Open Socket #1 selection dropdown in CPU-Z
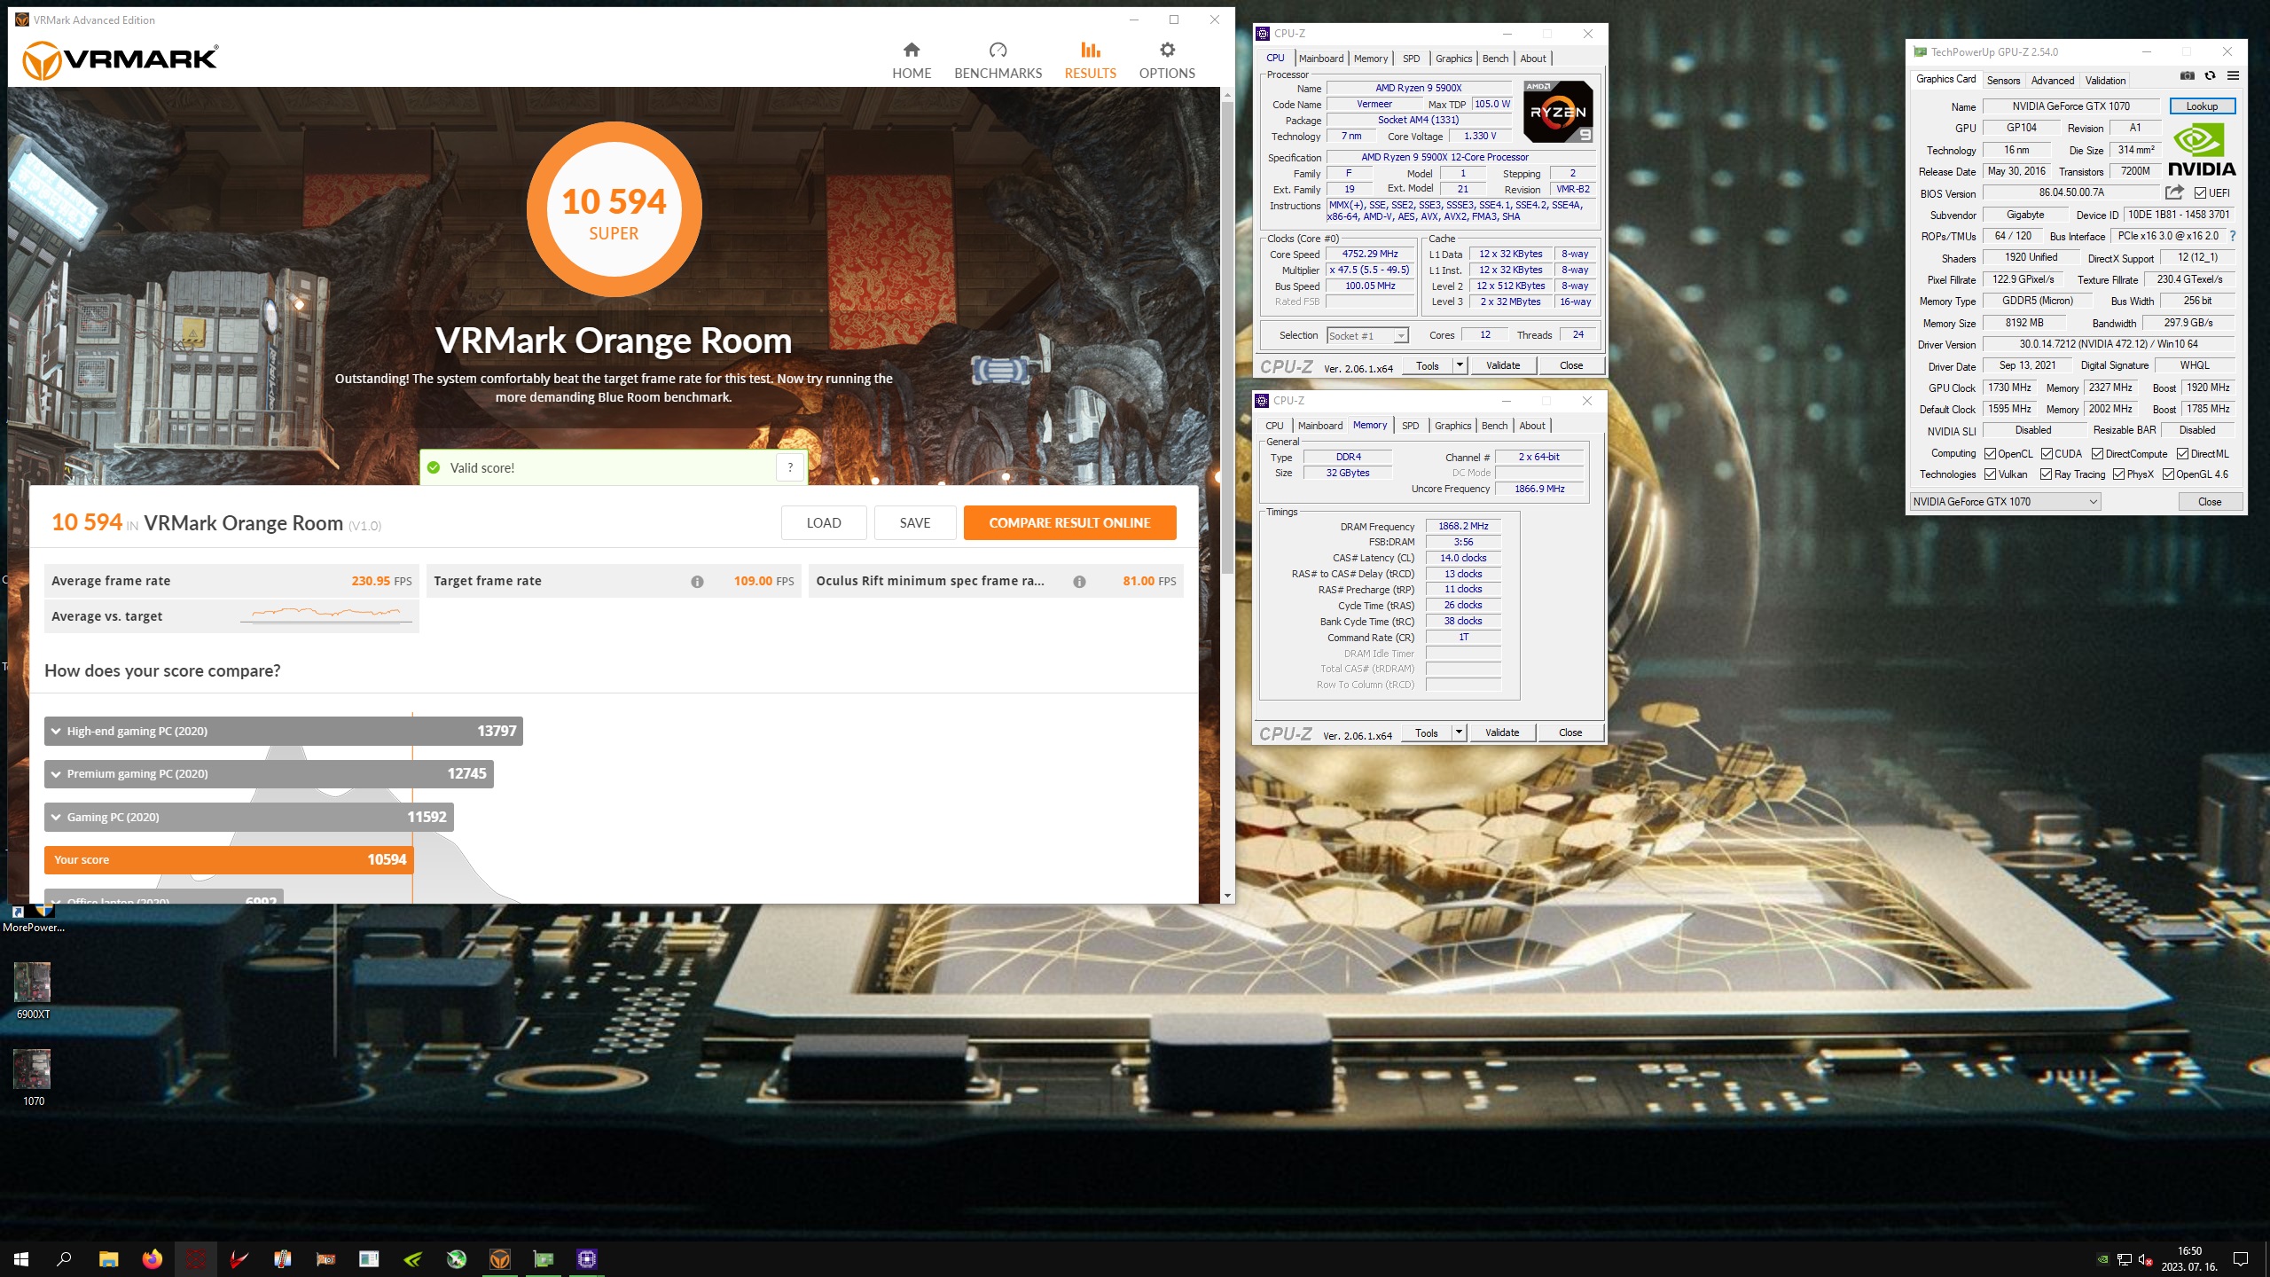 1367,335
